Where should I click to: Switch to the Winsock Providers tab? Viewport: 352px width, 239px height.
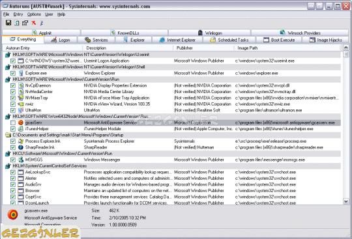click(300, 33)
